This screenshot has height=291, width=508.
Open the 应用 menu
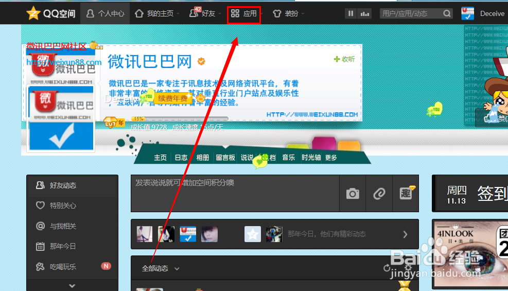click(x=243, y=13)
